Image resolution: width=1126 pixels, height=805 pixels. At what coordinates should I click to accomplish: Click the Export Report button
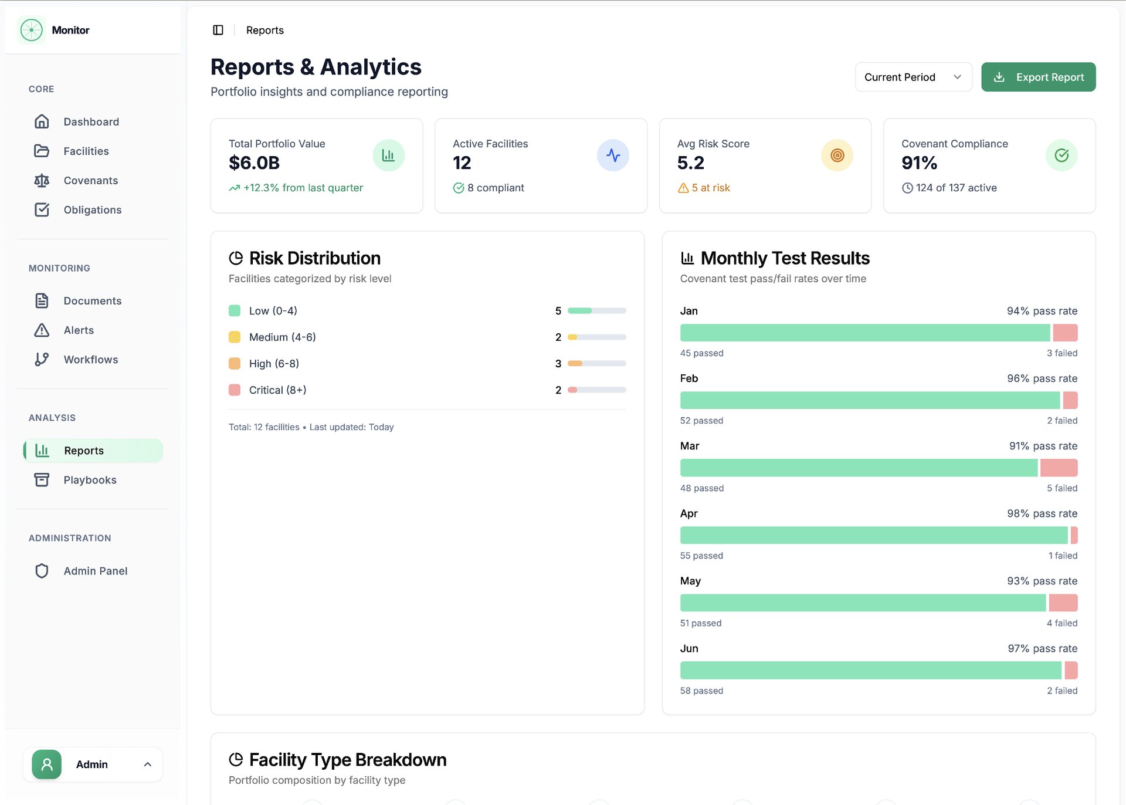tap(1038, 77)
